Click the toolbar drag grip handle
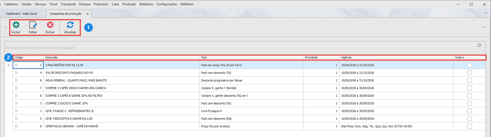This screenshot has width=491, height=137. (5, 27)
